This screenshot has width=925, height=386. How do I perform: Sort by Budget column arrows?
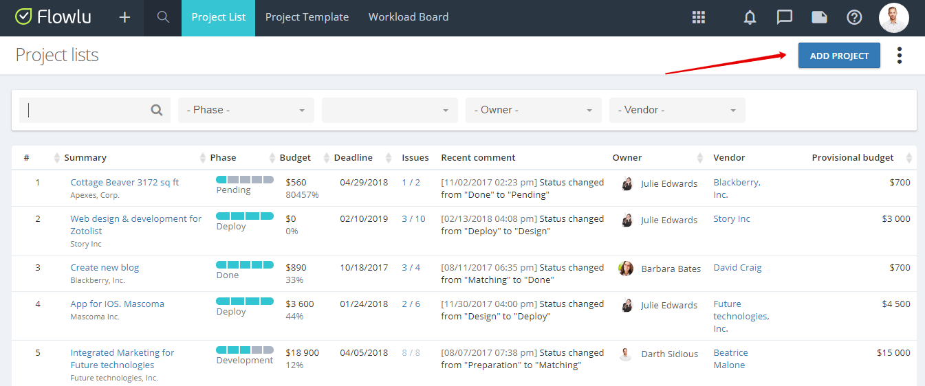tap(327, 158)
